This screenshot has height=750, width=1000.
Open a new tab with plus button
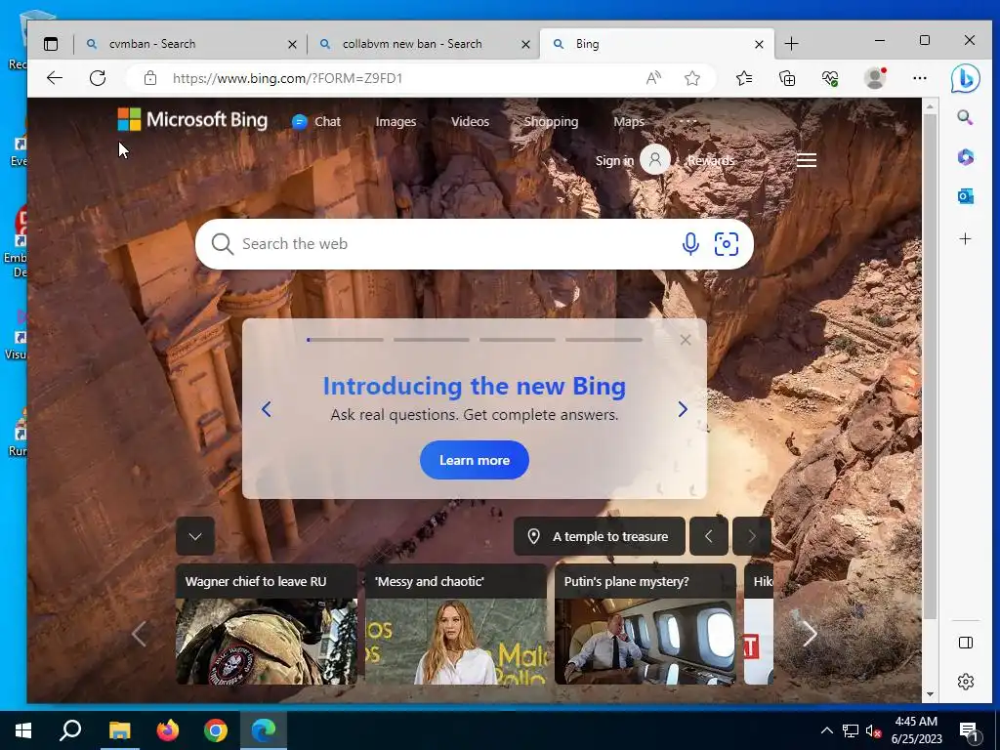791,44
